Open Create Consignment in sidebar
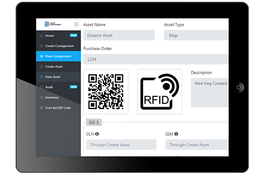267x178 pixels. pyautogui.click(x=58, y=46)
